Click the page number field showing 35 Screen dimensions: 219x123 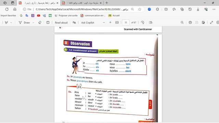click(x=126, y=23)
